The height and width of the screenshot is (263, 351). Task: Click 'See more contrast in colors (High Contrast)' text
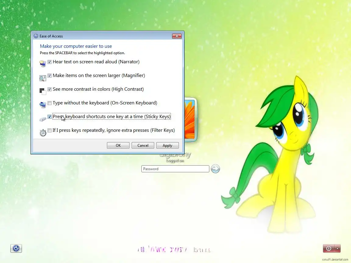pos(98,89)
